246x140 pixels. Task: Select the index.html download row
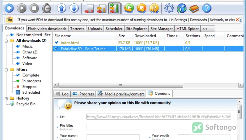148,43
